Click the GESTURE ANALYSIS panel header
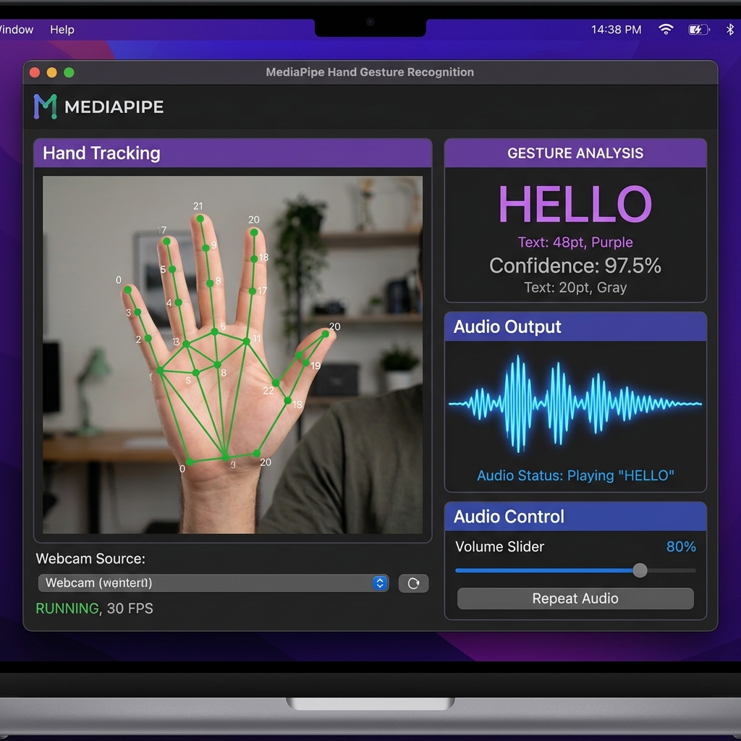 (575, 153)
